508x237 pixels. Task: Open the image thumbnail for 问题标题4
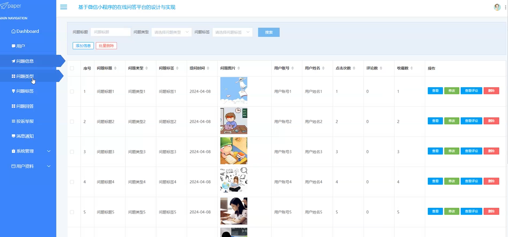point(234,181)
